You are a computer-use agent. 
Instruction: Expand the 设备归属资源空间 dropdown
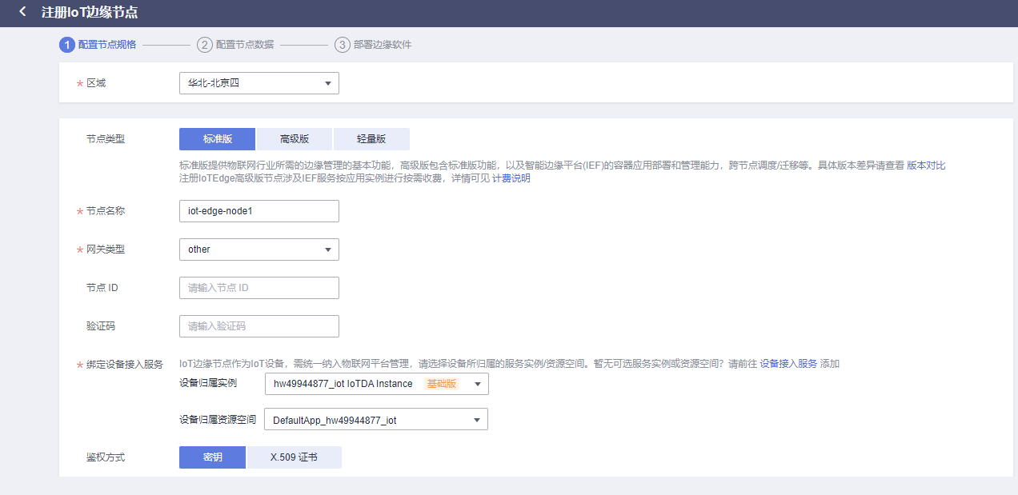tap(376, 420)
